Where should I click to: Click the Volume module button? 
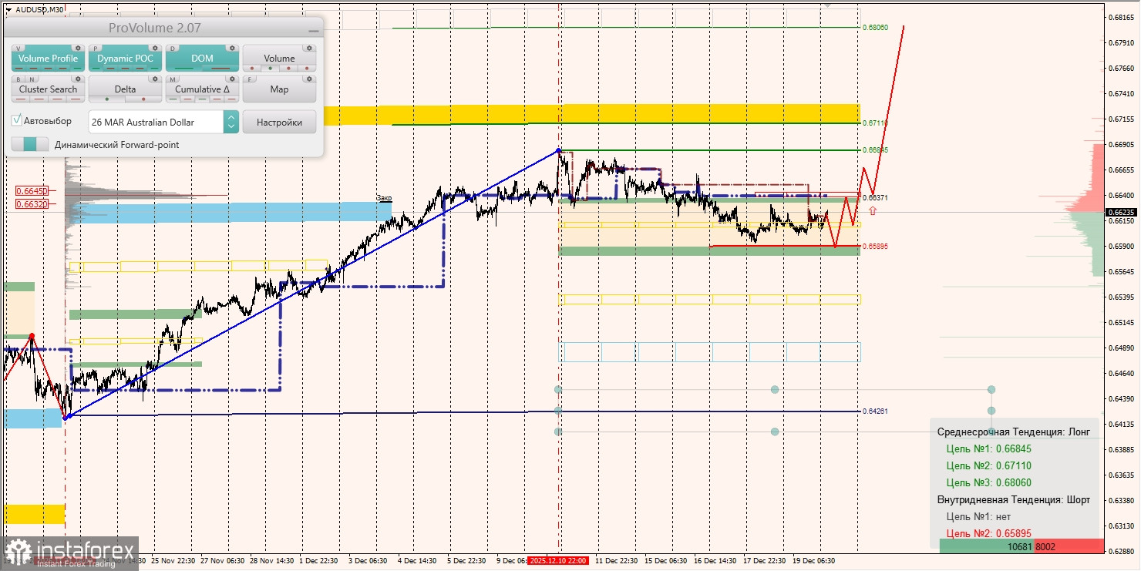[x=279, y=59]
